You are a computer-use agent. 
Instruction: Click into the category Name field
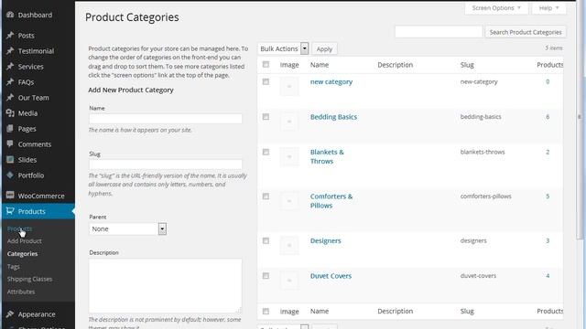pos(166,119)
